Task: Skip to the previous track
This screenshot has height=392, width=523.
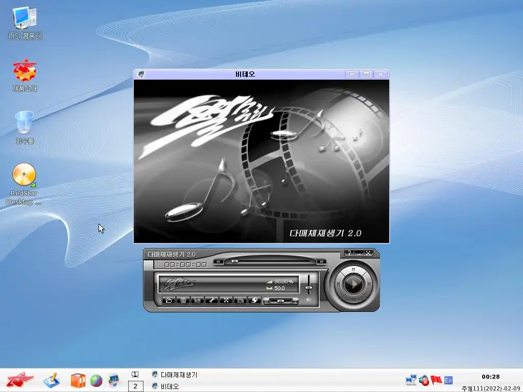Action: 338,284
